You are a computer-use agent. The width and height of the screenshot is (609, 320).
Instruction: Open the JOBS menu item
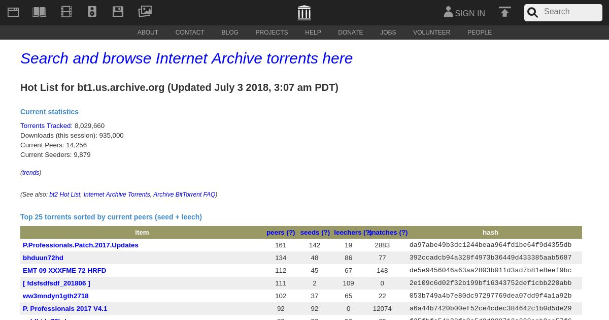(x=388, y=33)
